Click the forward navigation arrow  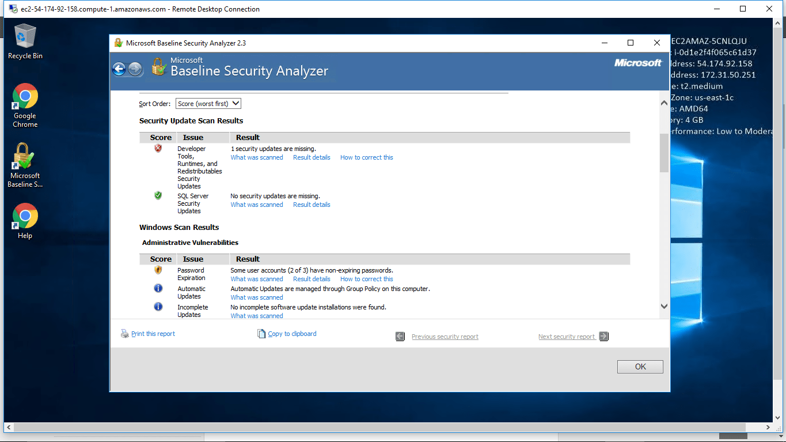point(135,69)
